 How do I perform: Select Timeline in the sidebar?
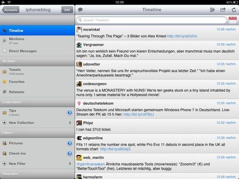point(37,30)
